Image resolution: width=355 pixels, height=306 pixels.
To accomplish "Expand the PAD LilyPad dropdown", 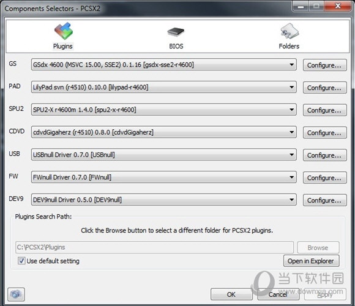I will pos(163,87).
